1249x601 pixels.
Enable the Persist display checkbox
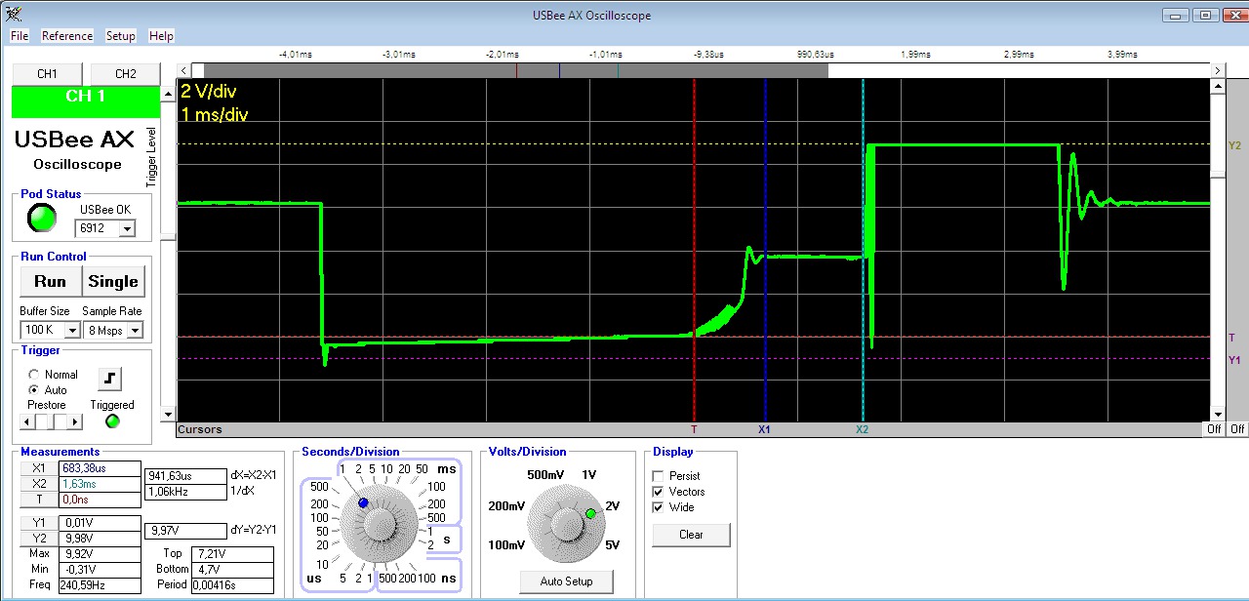[x=658, y=476]
